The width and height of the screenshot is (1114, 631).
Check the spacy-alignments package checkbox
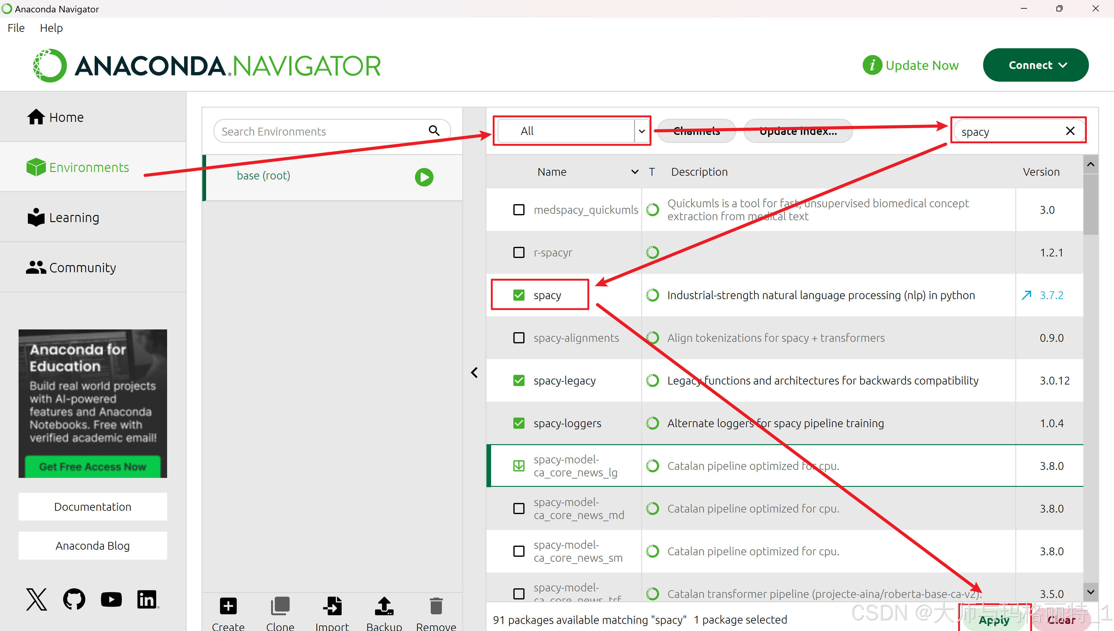[x=518, y=337]
